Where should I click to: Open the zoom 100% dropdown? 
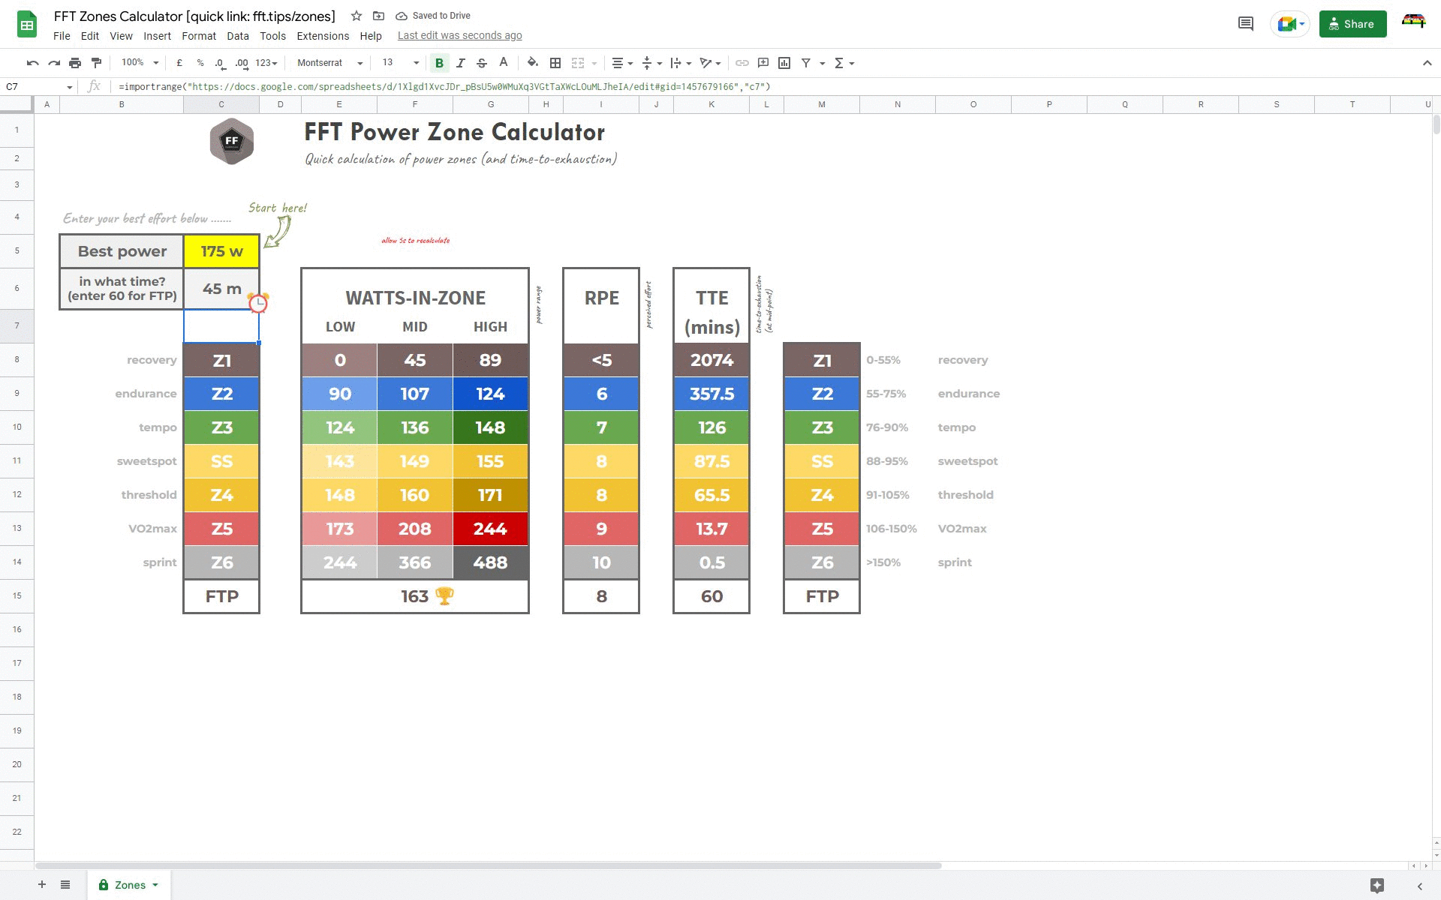(x=140, y=63)
